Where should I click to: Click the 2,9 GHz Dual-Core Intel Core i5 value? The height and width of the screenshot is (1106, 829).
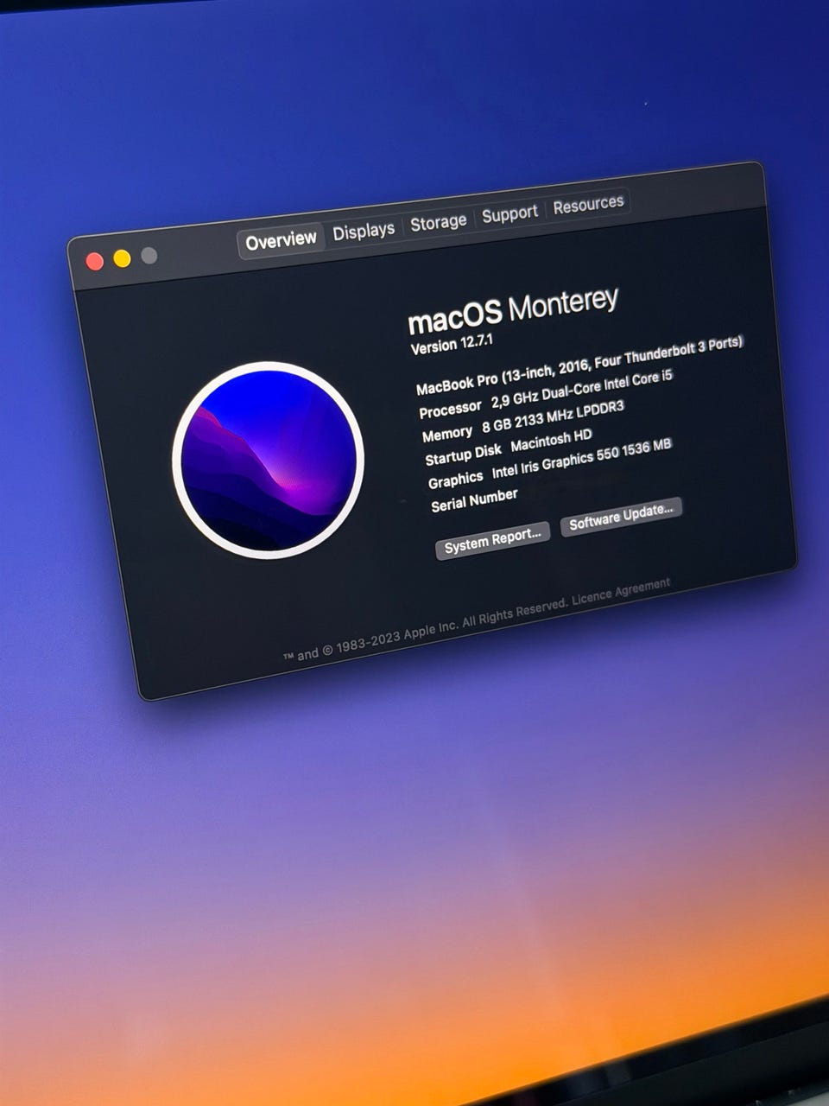coord(582,390)
